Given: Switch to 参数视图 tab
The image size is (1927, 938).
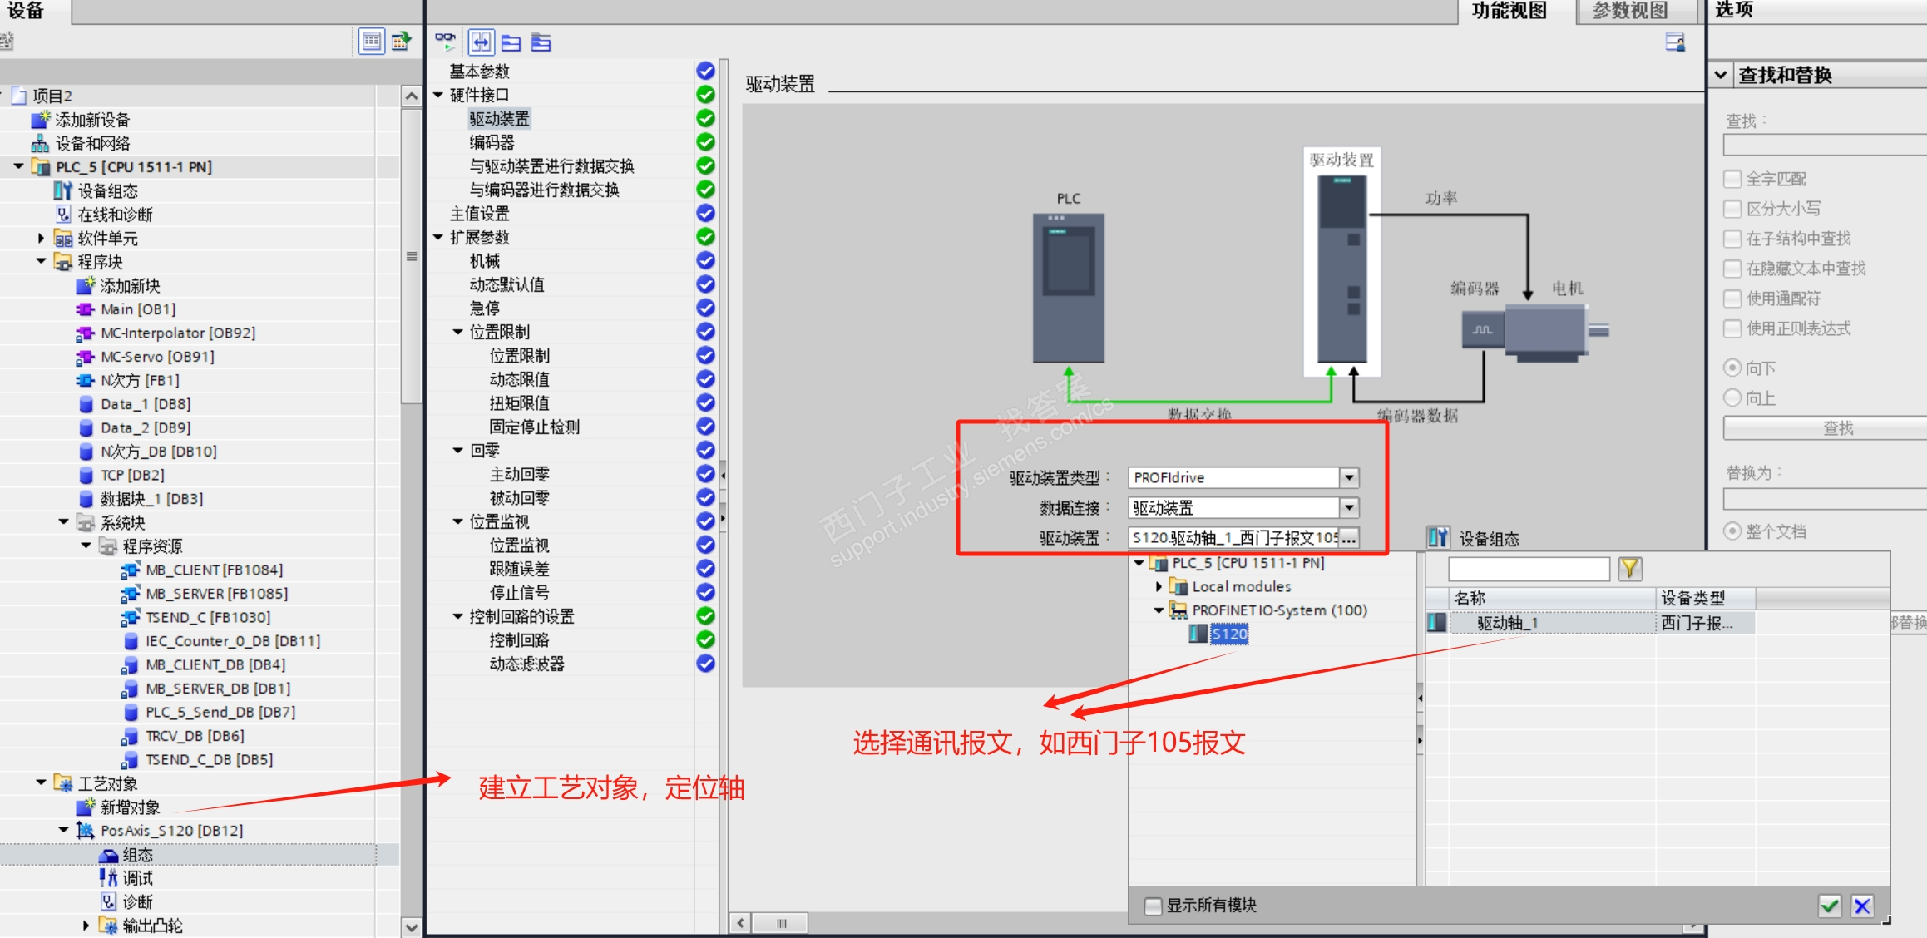Looking at the screenshot, I should click(x=1629, y=11).
